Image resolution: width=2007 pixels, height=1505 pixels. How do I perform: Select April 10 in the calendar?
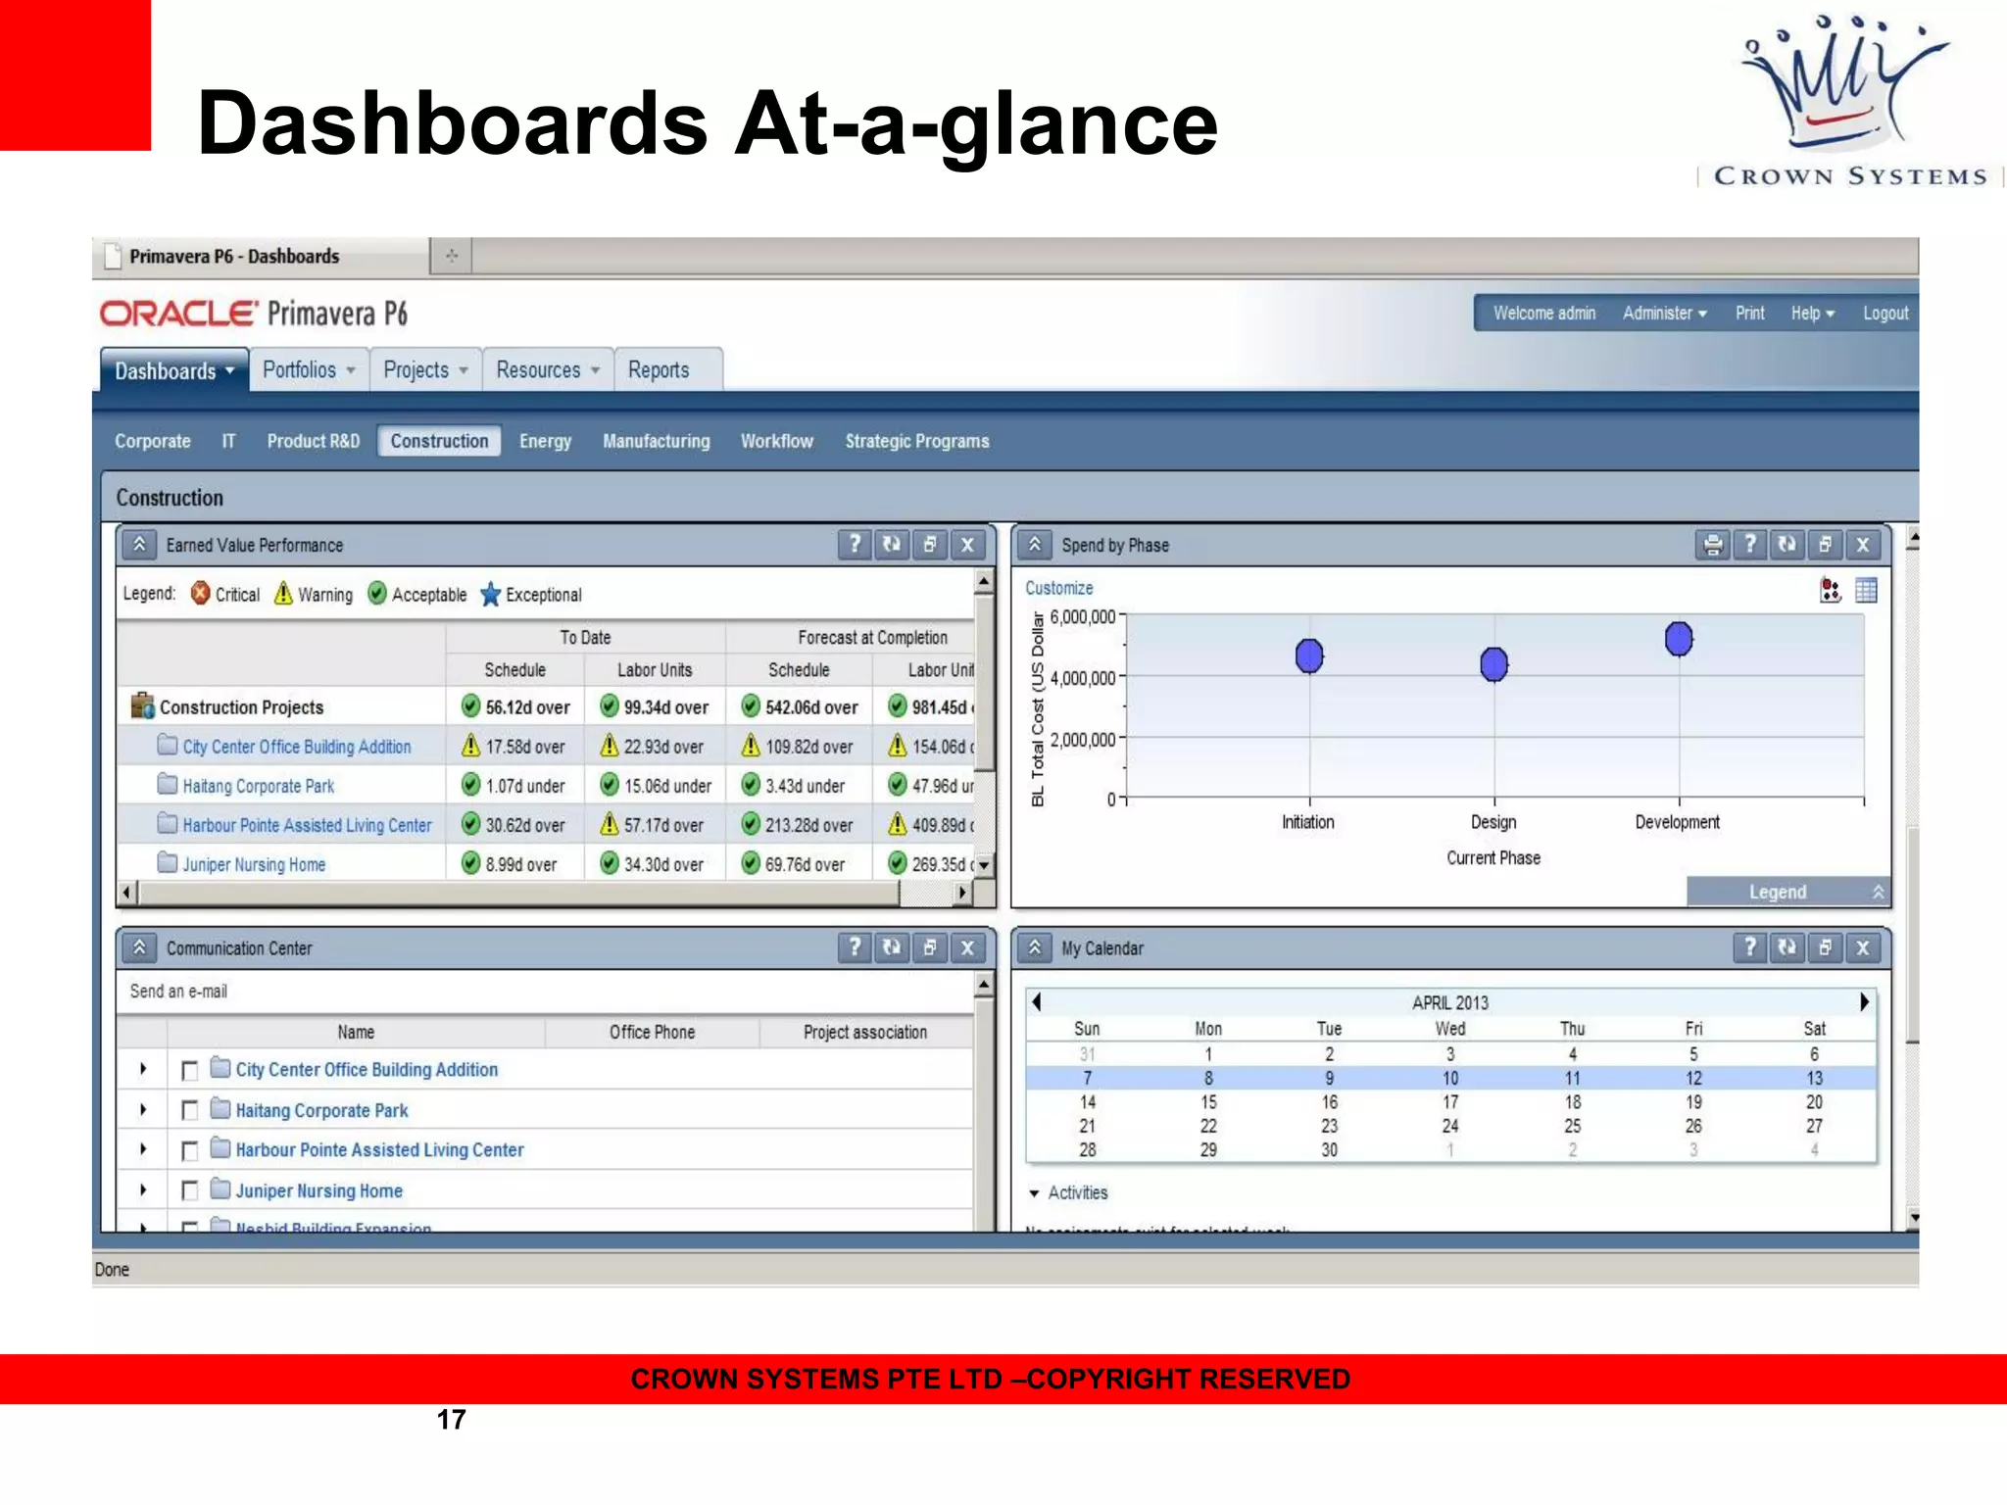point(1450,1078)
